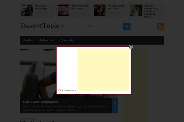Viewport: 184px width, 122px height.
Task: Open 'Mila Kunis wallpapers' top strip link
Action: point(41,7)
